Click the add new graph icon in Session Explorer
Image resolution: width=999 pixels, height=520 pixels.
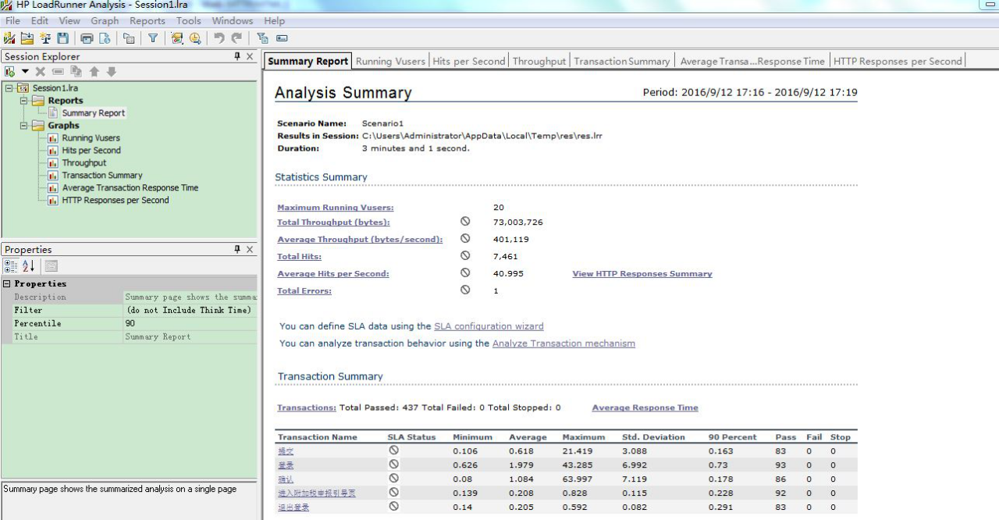tap(10, 72)
